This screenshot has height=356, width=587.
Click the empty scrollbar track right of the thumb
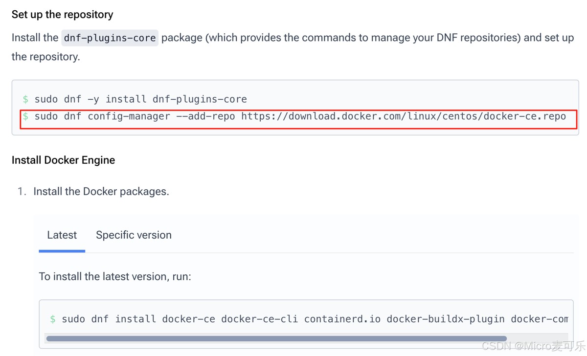(x=537, y=338)
